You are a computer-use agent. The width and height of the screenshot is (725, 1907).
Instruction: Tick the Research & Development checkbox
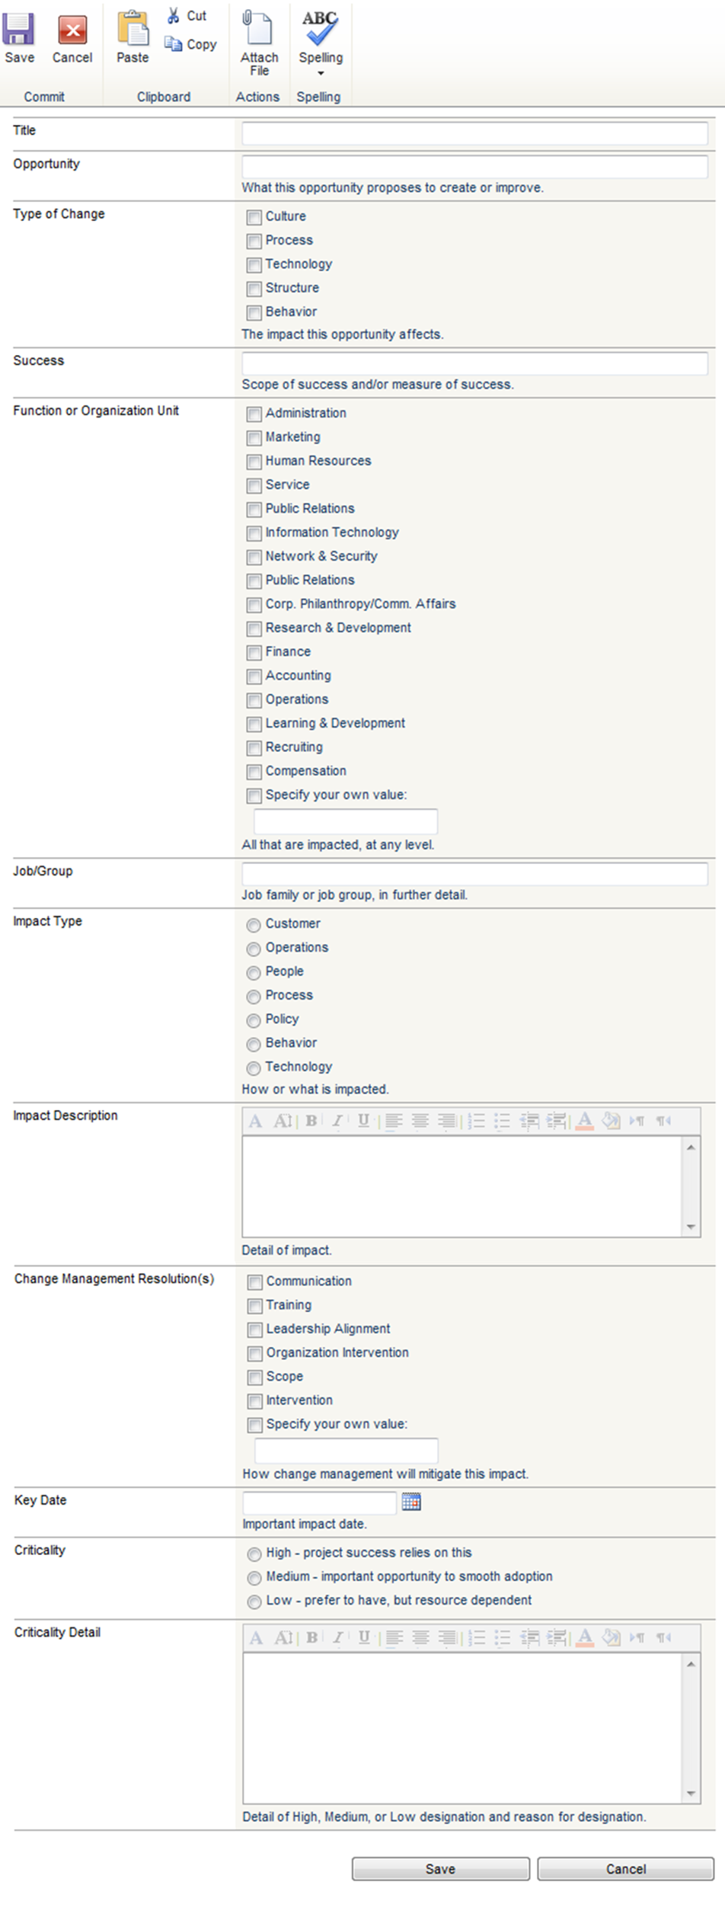pyautogui.click(x=254, y=629)
